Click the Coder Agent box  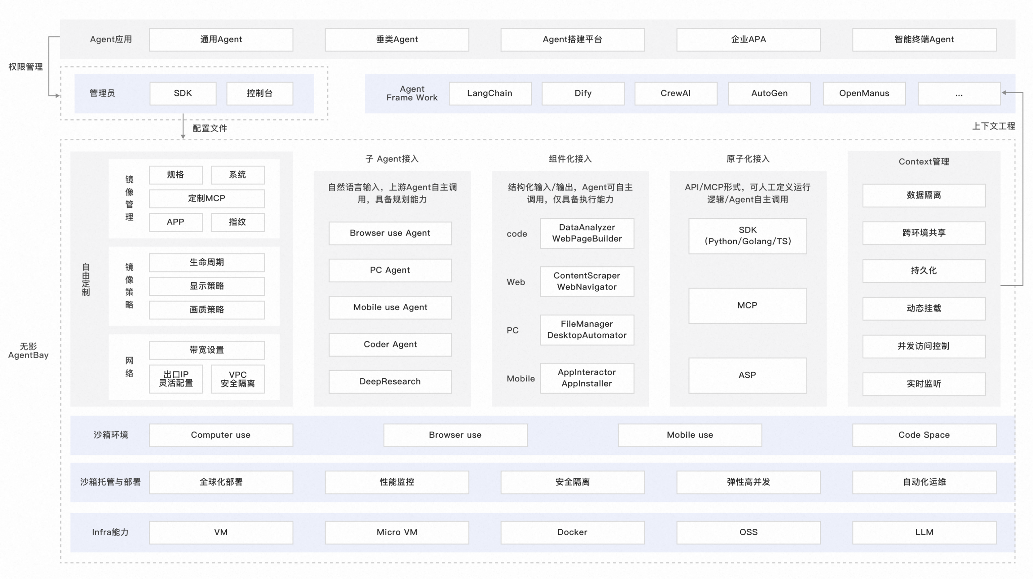tap(390, 344)
